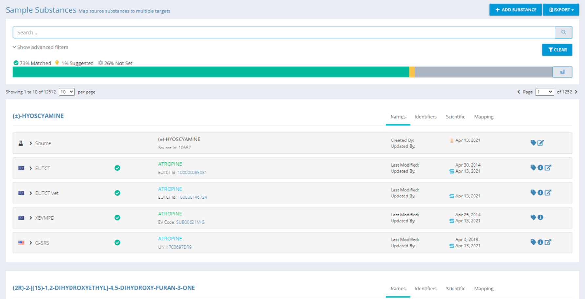Click the edit icon in Source row
Viewport: 585px width, 299px height.
[541, 143]
